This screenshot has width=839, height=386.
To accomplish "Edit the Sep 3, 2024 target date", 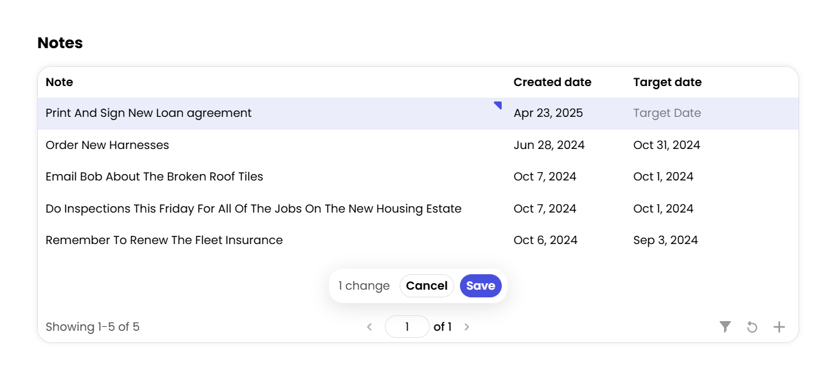I will click(665, 240).
